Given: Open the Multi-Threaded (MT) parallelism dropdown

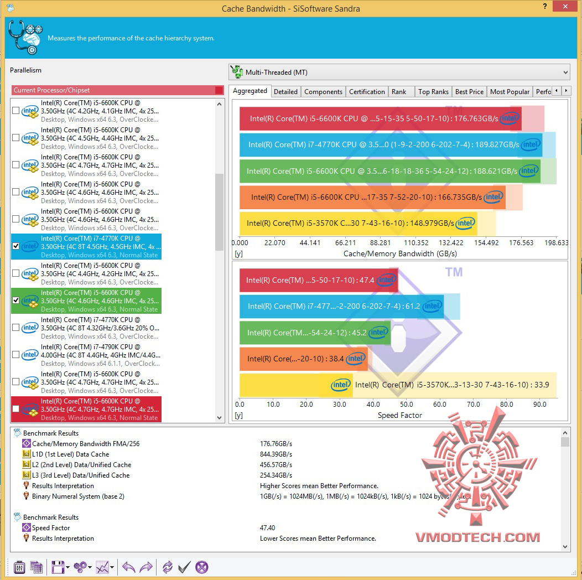Looking at the screenshot, I should (x=399, y=72).
